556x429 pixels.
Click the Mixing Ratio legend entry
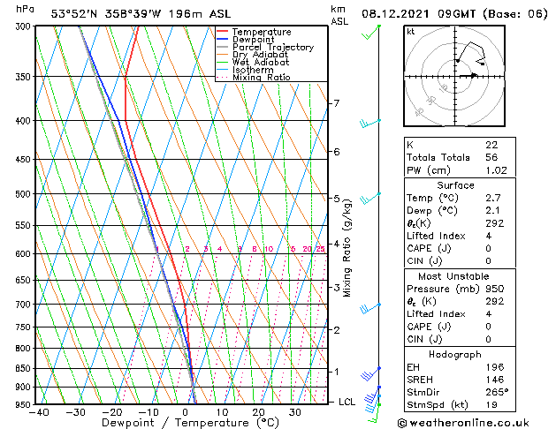pyautogui.click(x=262, y=78)
